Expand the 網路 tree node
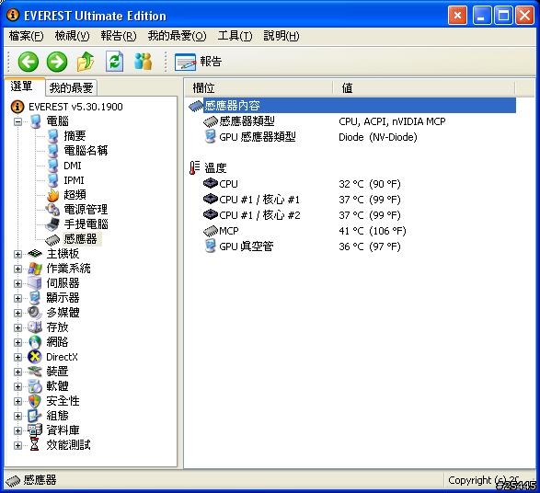This screenshot has width=540, height=493. pyautogui.click(x=17, y=342)
